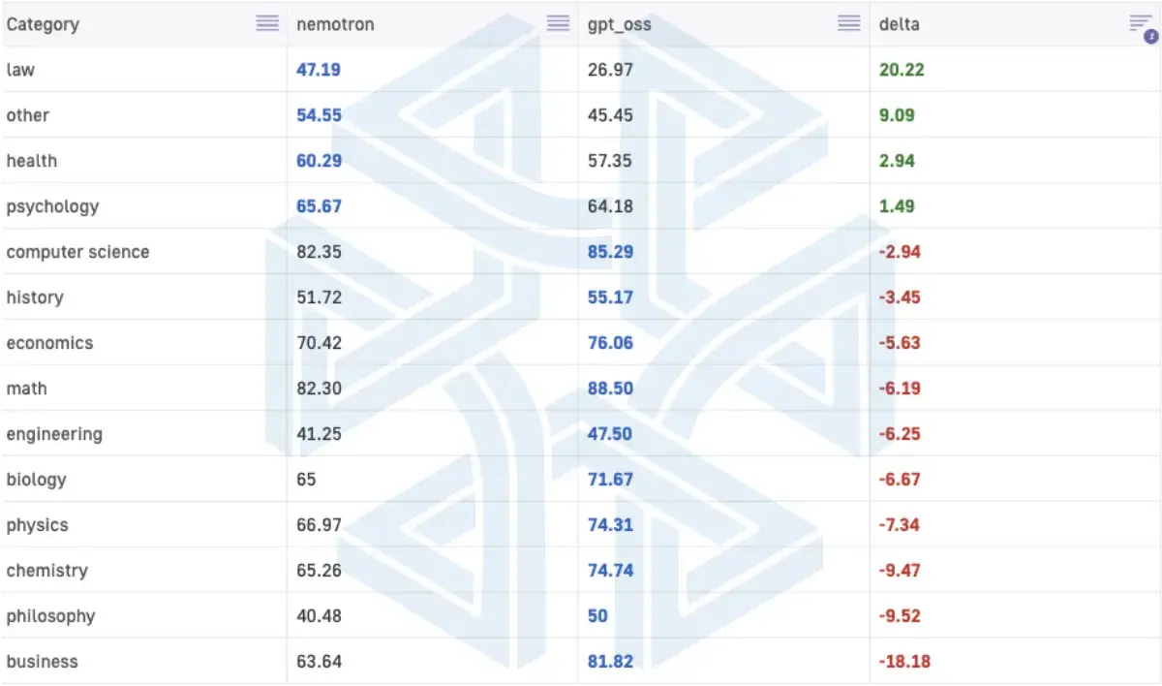Image resolution: width=1162 pixels, height=686 pixels.
Task: Click the hamburger icon beside nemotron header
Action: (558, 23)
